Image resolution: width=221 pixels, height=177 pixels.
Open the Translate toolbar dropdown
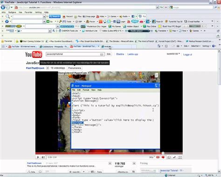click(161, 31)
